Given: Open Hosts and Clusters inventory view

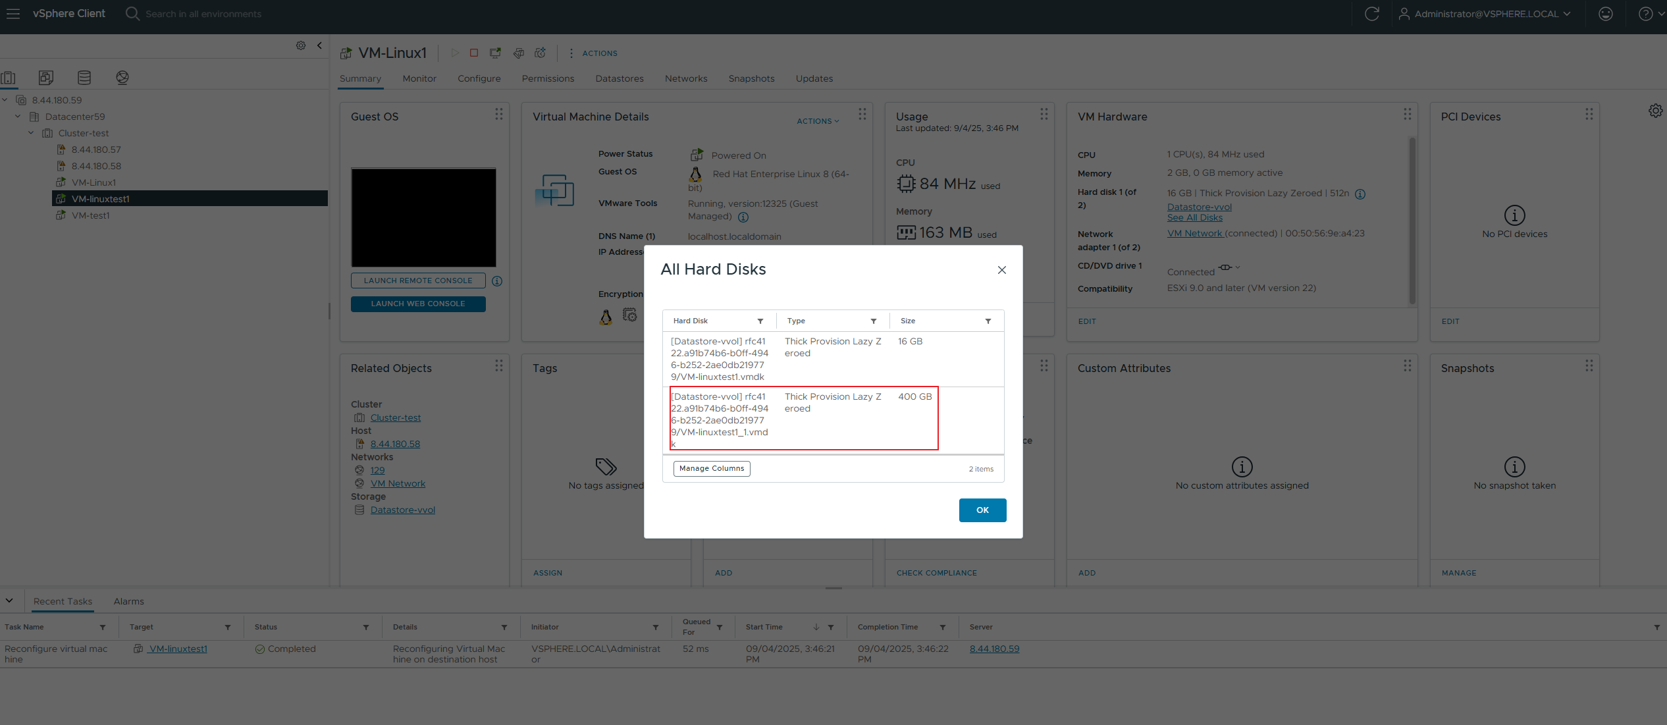Looking at the screenshot, I should point(9,78).
